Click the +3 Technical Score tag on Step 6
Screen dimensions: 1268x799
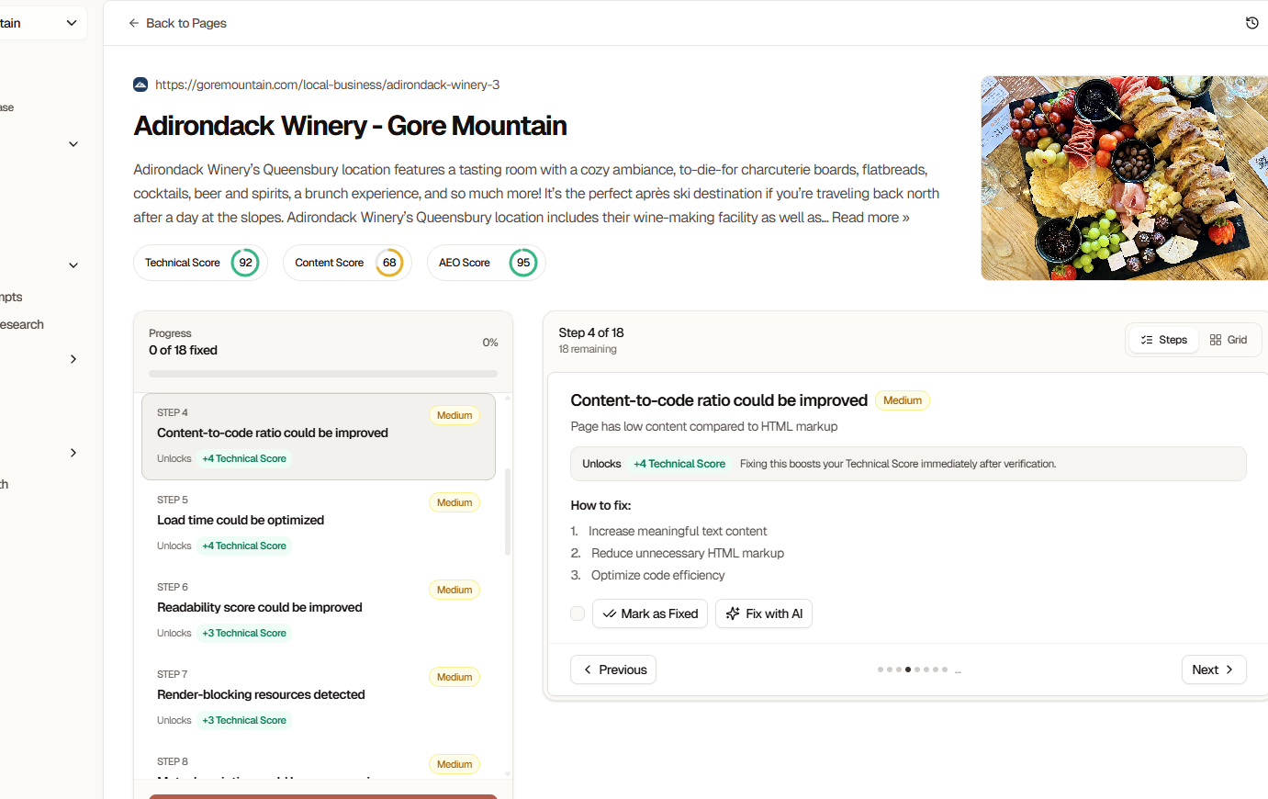[244, 633]
